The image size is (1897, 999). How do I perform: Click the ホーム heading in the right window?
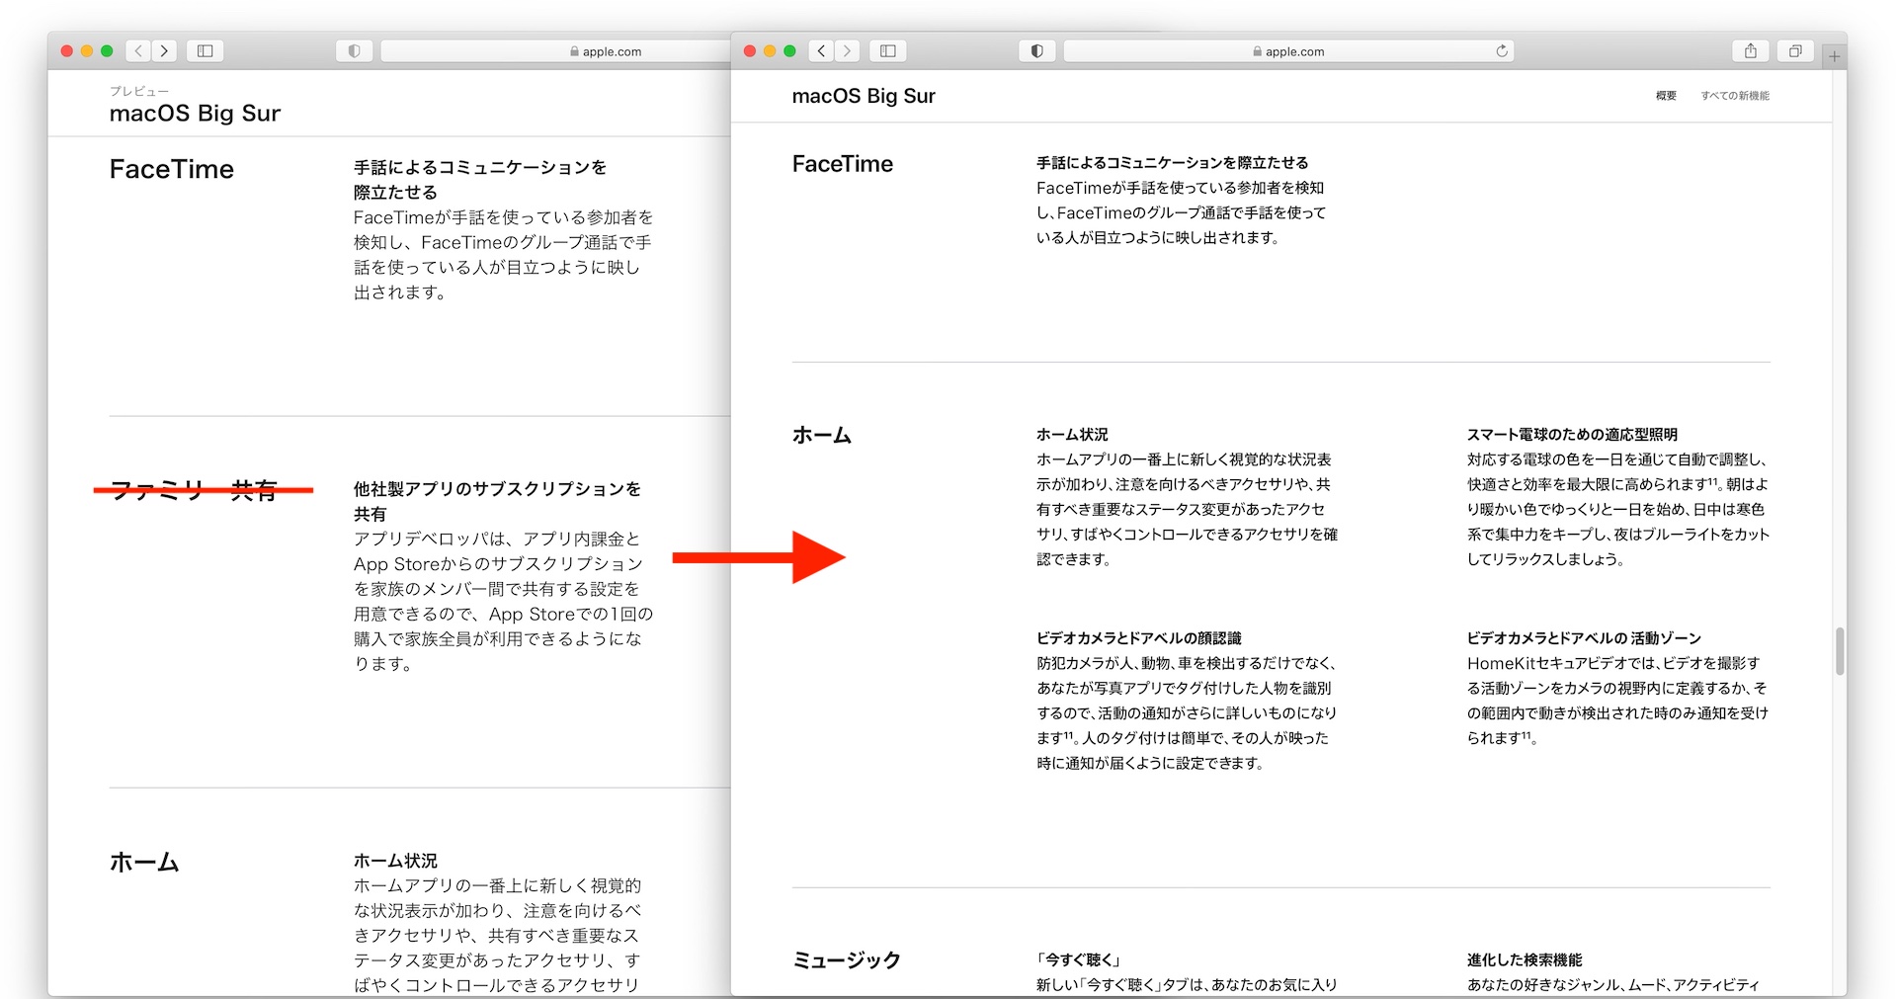point(822,435)
